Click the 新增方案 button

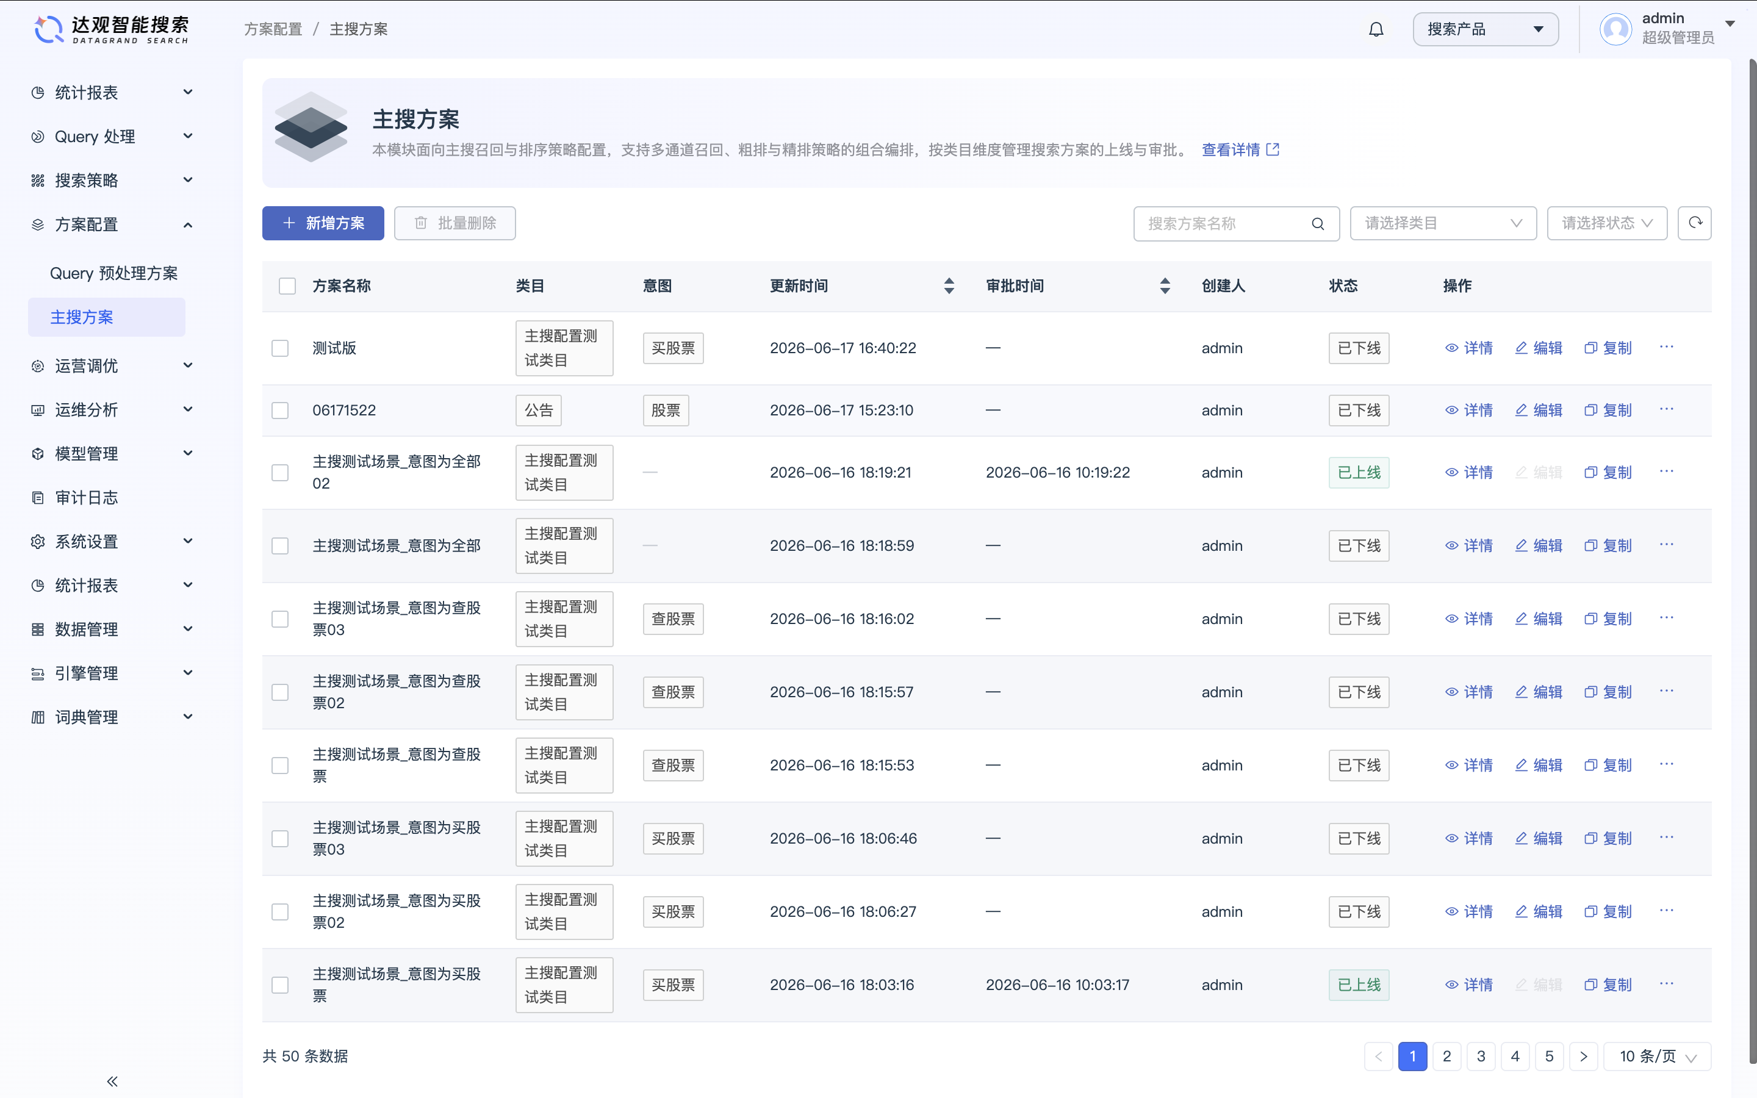[323, 223]
